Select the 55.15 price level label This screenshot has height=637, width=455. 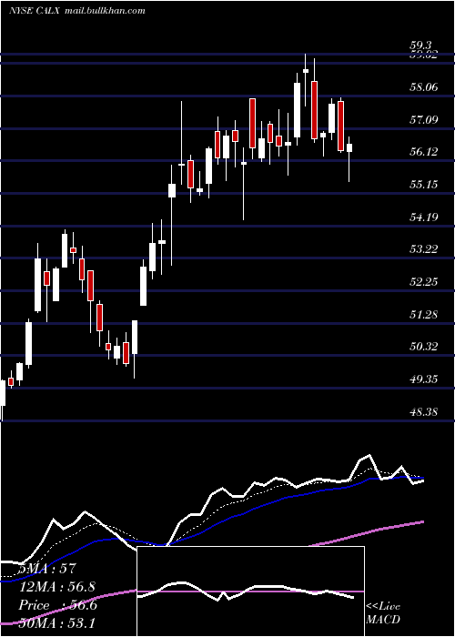click(424, 185)
